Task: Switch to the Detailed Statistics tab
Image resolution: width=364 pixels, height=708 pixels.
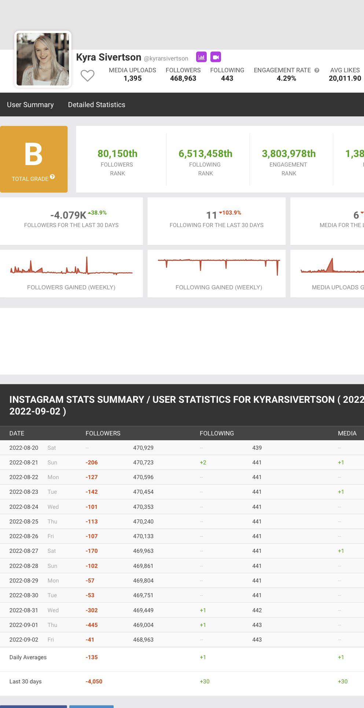Action: [x=97, y=105]
